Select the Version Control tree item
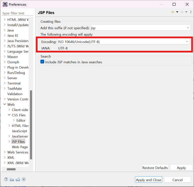The height and width of the screenshot is (187, 194). 18,99
